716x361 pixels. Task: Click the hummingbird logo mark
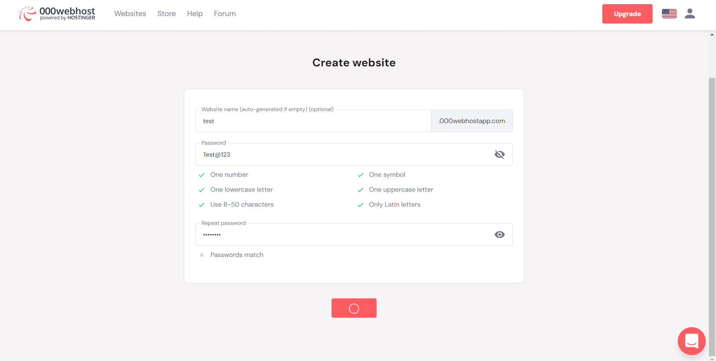point(26,13)
